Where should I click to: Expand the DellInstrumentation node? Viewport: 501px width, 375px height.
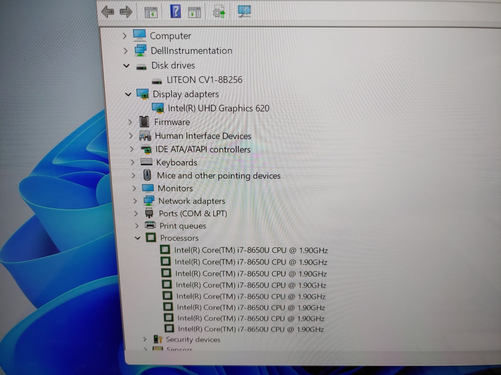(x=126, y=51)
